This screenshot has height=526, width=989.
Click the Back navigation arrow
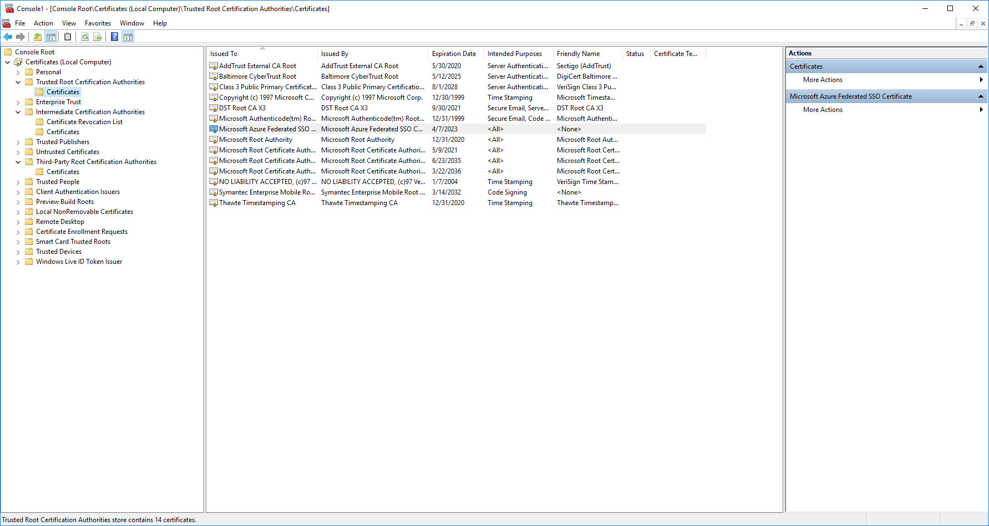pyautogui.click(x=8, y=37)
